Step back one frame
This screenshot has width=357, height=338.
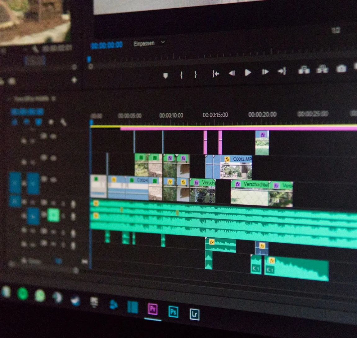pyautogui.click(x=232, y=73)
